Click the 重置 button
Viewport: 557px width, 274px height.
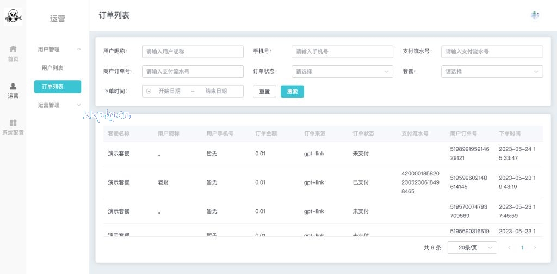pyautogui.click(x=264, y=92)
